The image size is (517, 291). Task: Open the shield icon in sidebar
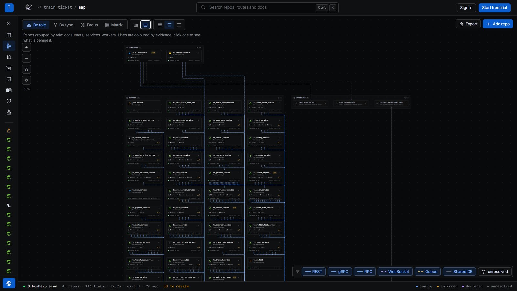(x=9, y=101)
